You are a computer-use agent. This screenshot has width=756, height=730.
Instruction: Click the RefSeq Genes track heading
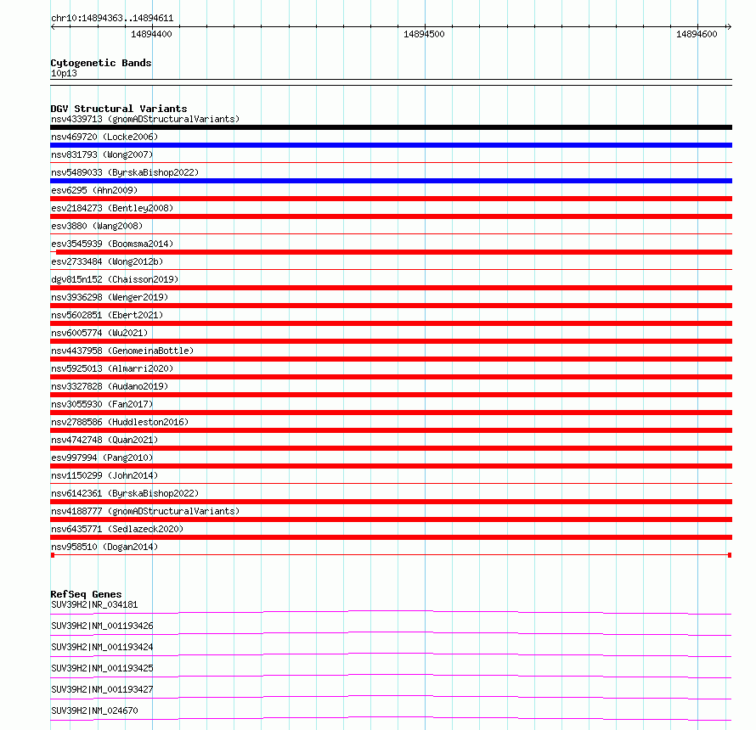[x=87, y=594]
